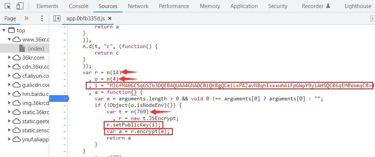Select the (index) file in tree
The image size is (375, 157).
(36, 48)
